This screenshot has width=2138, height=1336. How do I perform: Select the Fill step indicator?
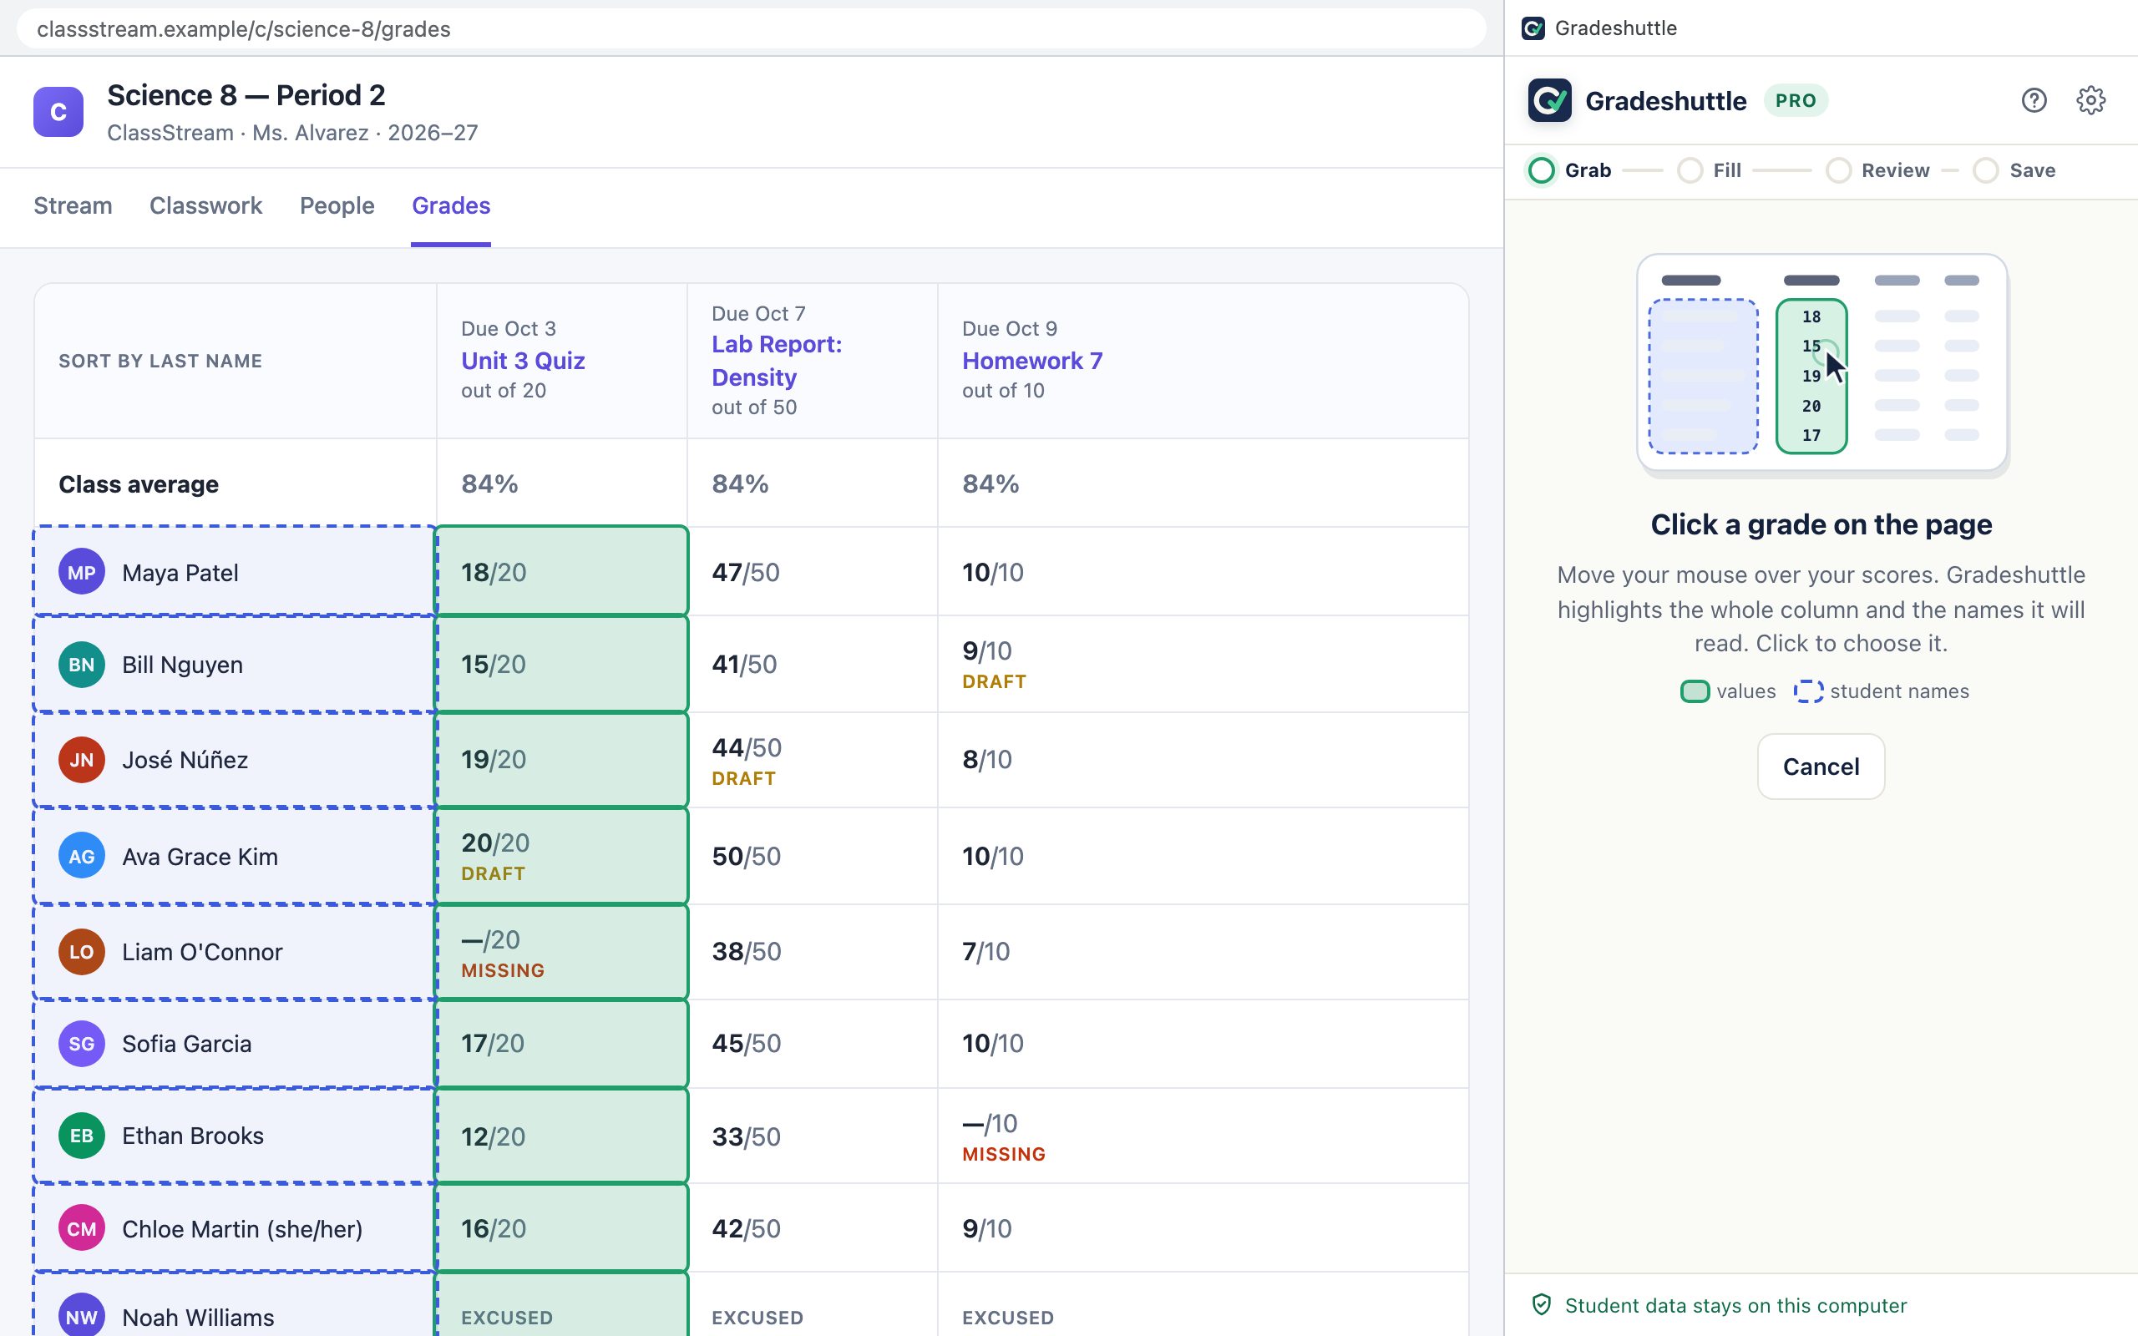click(x=1710, y=170)
